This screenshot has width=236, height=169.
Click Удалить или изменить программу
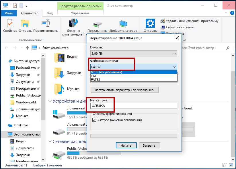pos(190,21)
